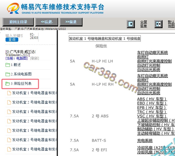Open 车灯自动熄灭系统 link for H-LP HI LH

point(153,53)
